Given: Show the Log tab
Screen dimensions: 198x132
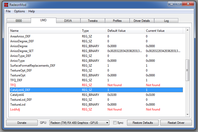Looking at the screenshot, I should [166, 21].
